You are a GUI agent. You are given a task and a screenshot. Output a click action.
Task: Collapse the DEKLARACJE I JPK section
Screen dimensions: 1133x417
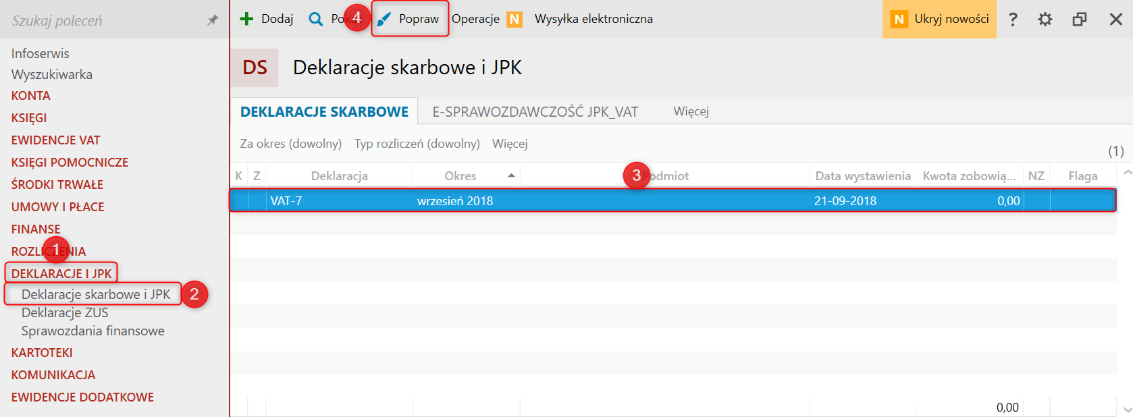(x=61, y=273)
